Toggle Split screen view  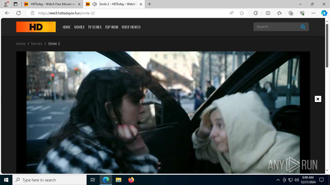(x=268, y=13)
